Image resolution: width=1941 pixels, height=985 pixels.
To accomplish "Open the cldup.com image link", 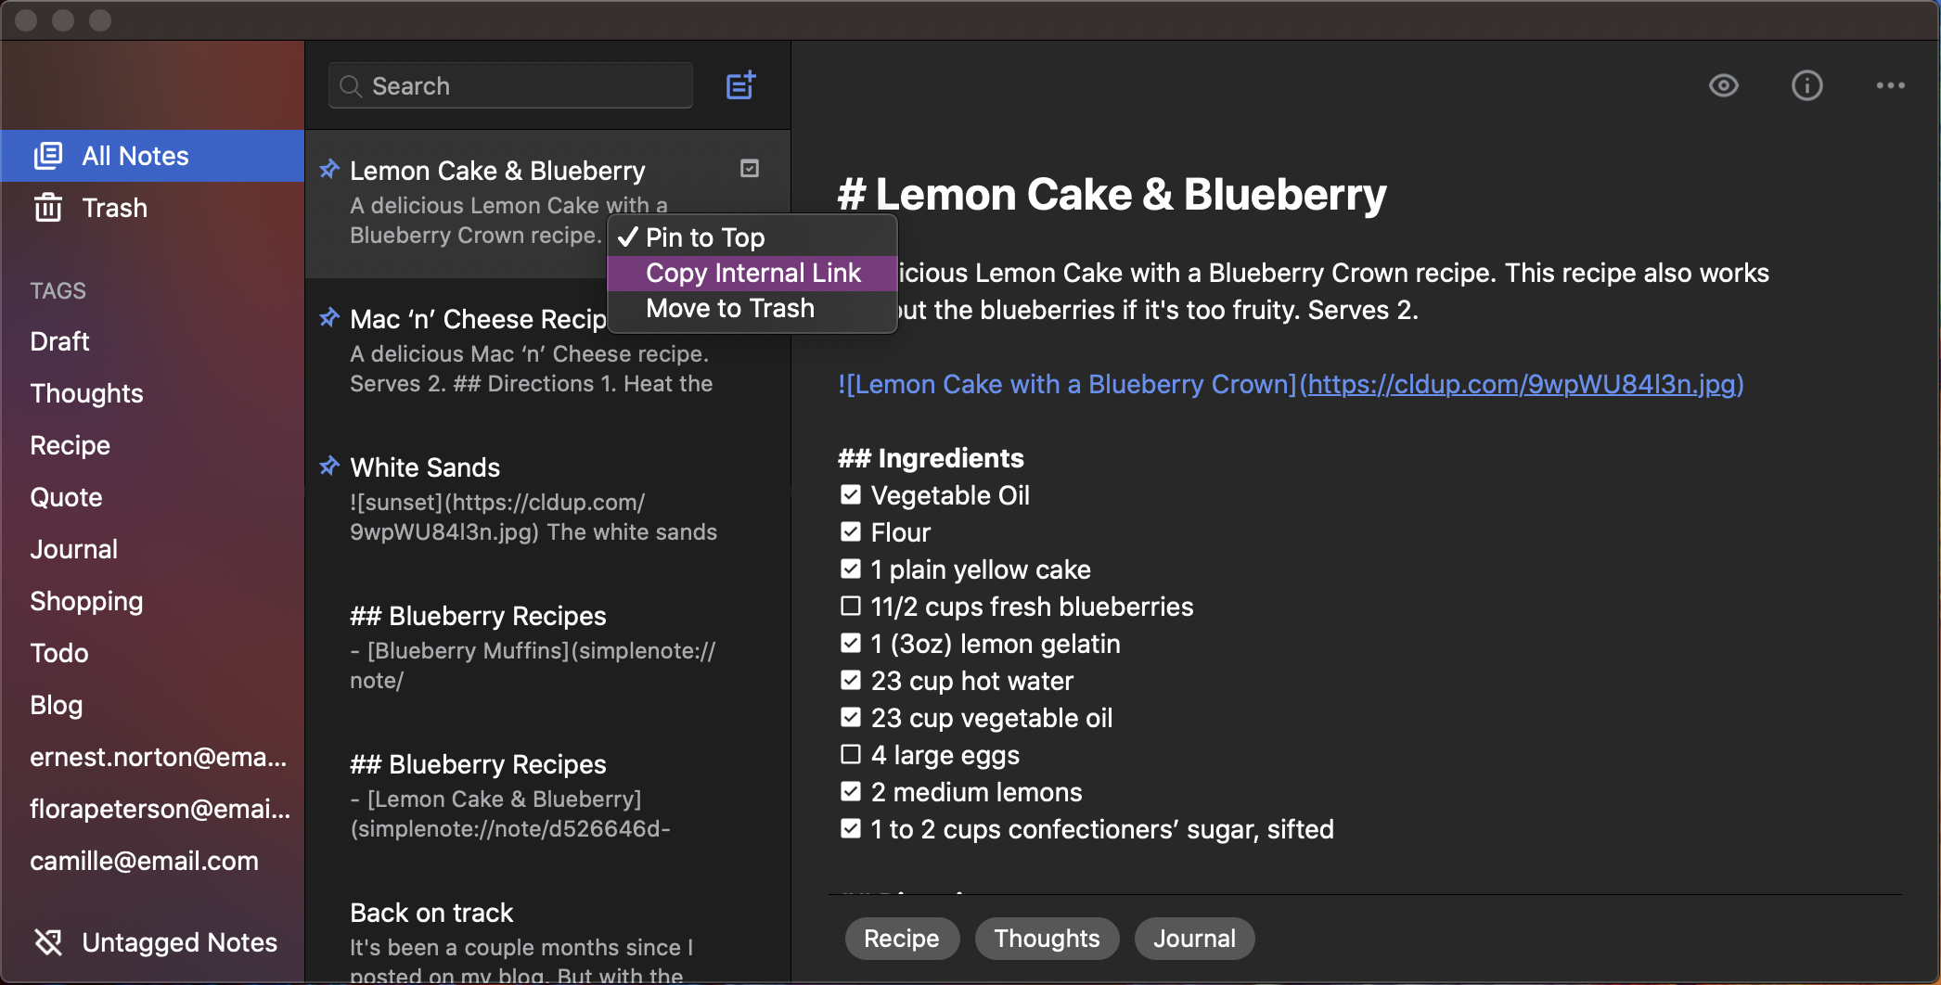I will (x=1522, y=384).
